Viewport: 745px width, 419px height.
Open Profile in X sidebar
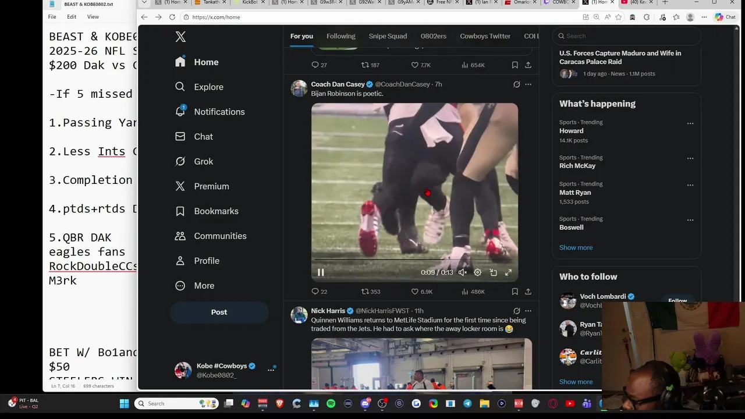pyautogui.click(x=197, y=261)
